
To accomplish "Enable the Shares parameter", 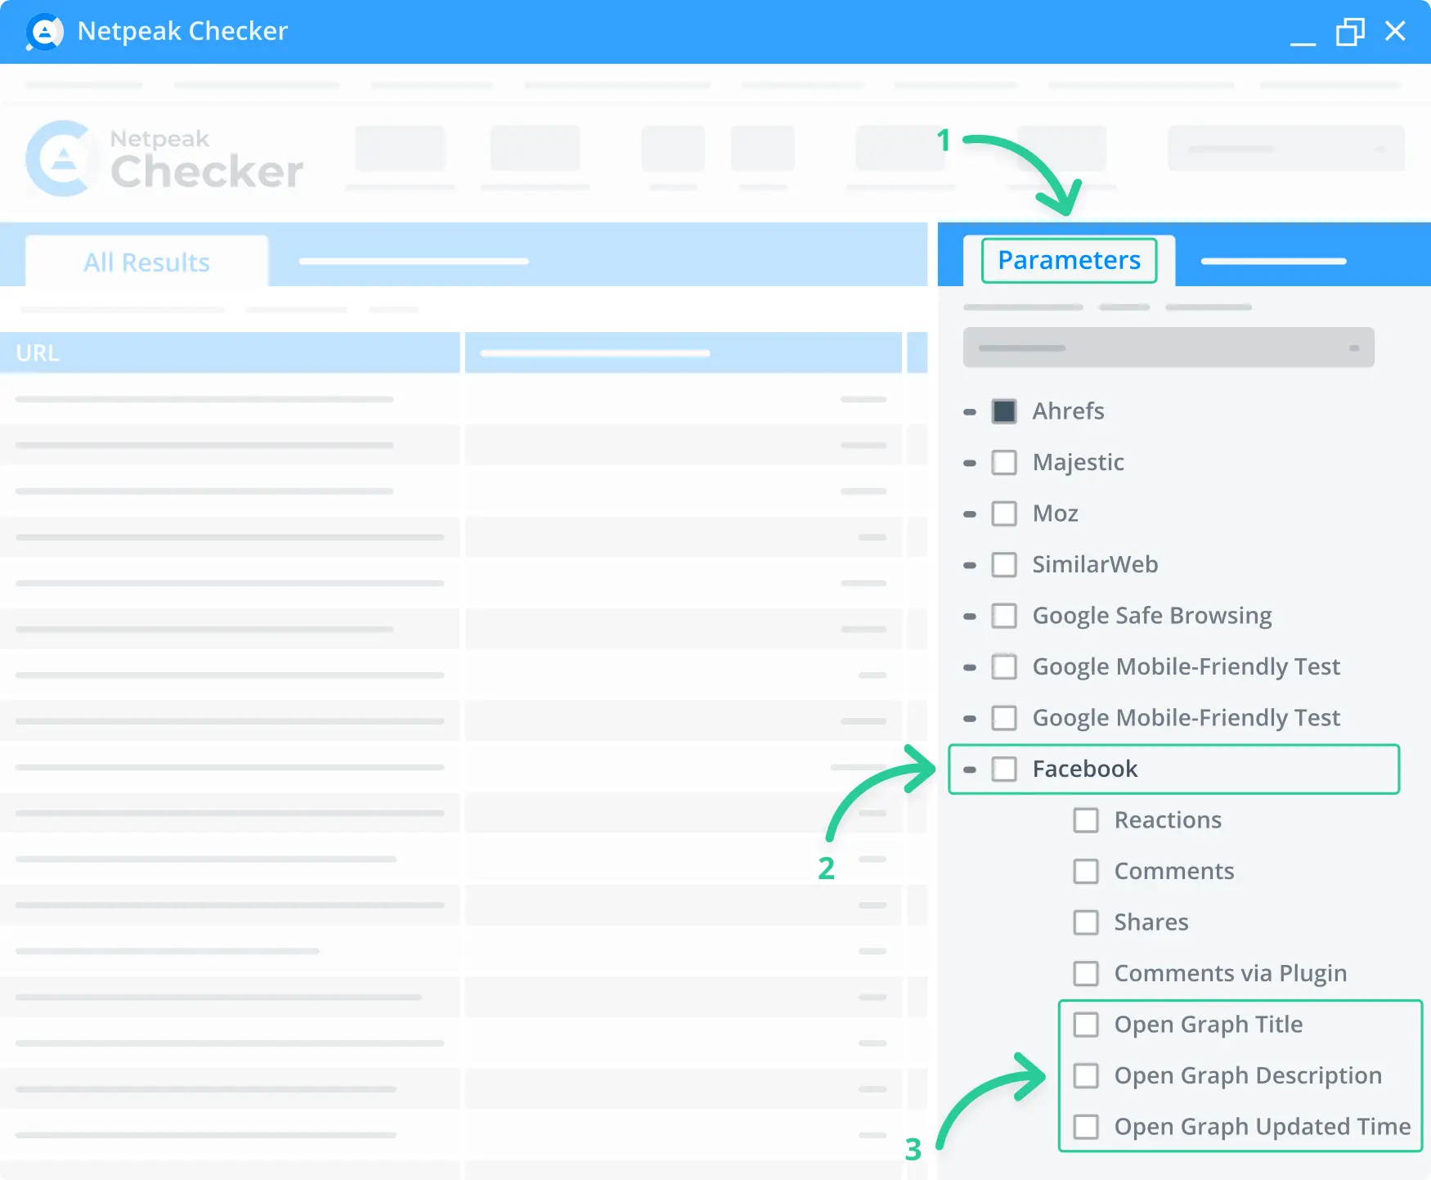I will click(x=1086, y=922).
